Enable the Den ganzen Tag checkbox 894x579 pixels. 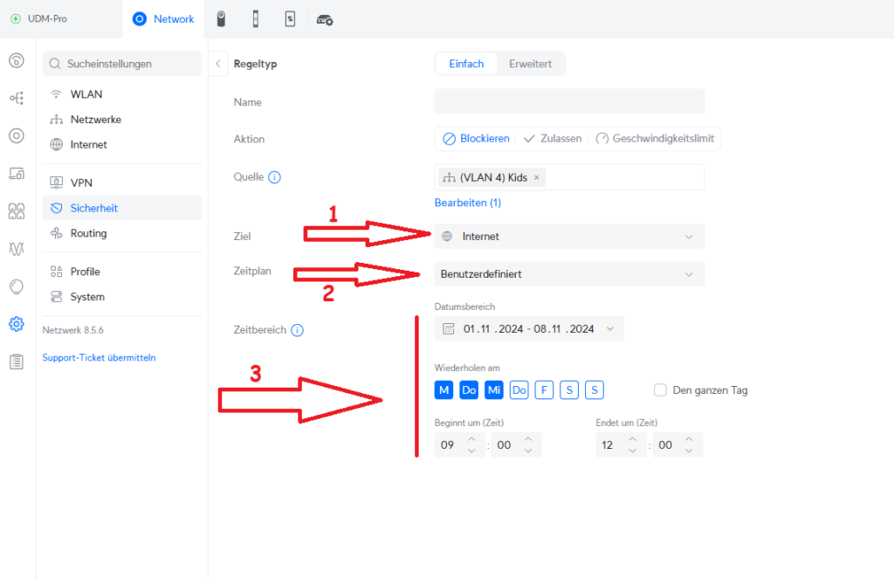[660, 390]
